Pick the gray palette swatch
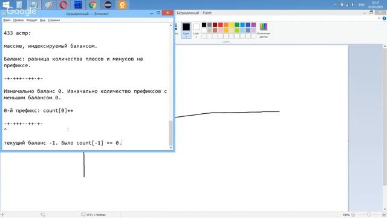 point(210,25)
